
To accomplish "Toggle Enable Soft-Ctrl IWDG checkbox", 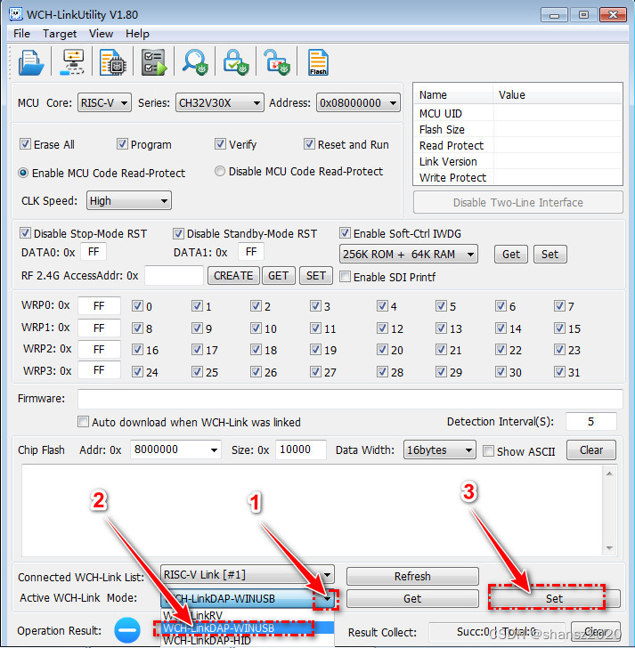I will coord(345,233).
